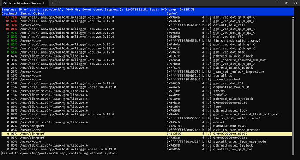Close the terminal window
300x160 pixels.
click(x=295, y=3)
